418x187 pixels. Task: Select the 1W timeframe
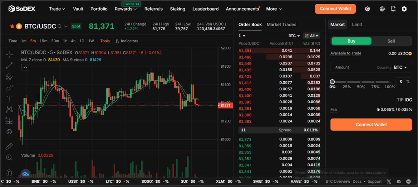[x=91, y=41]
